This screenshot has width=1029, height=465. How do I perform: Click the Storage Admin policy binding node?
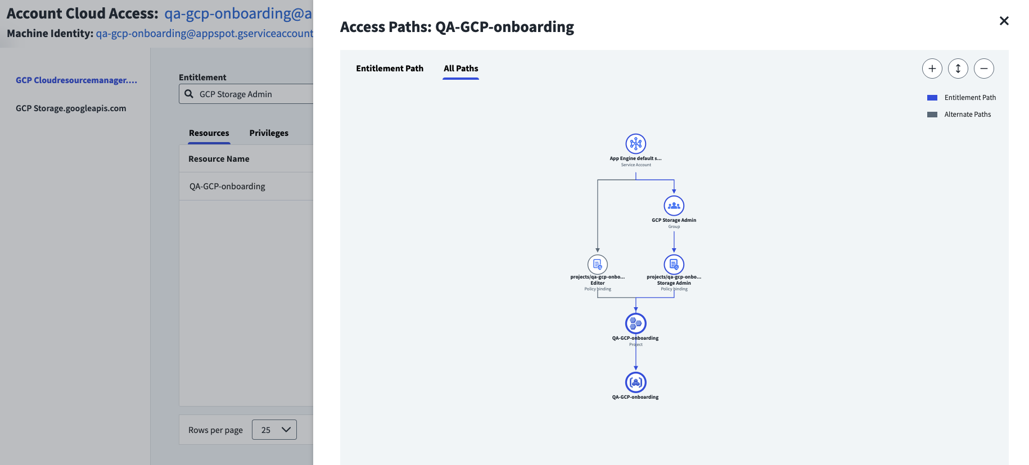coord(674,264)
